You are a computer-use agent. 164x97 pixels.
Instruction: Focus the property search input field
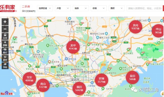point(145,8)
